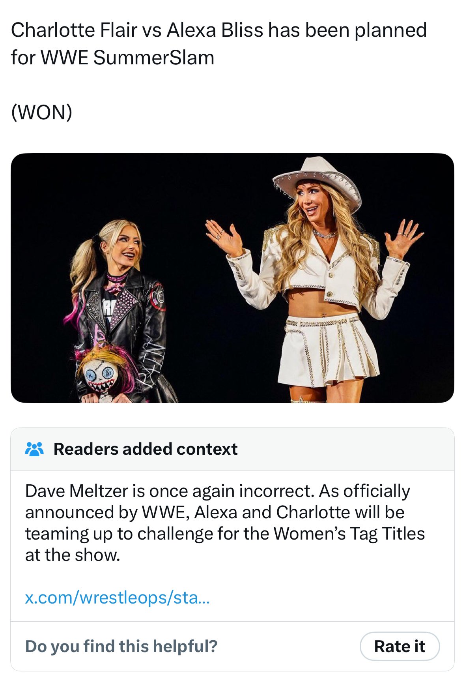
Task: Click the Community Notes people icon
Action: coord(34,449)
